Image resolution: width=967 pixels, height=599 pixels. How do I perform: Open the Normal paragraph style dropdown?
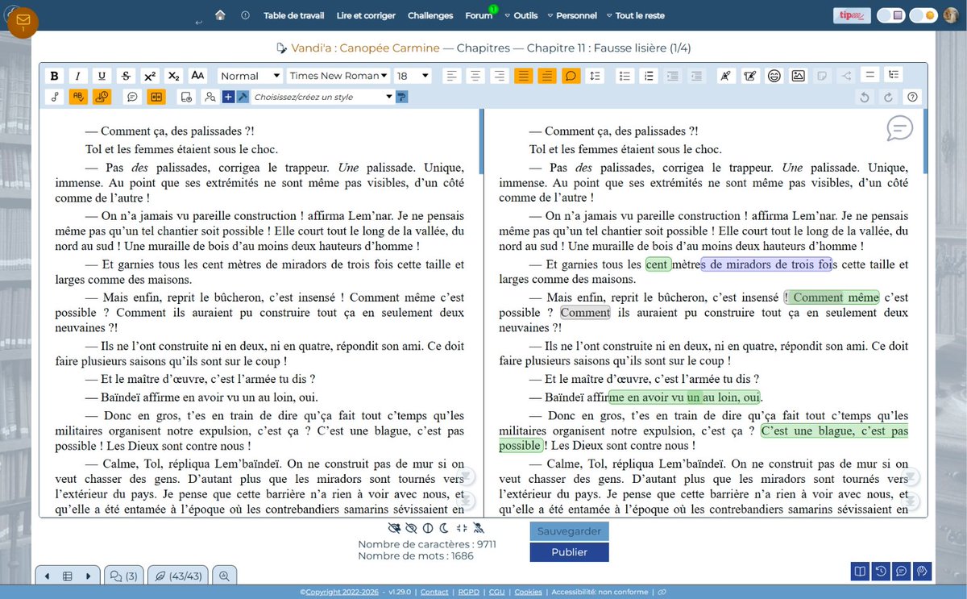click(249, 76)
